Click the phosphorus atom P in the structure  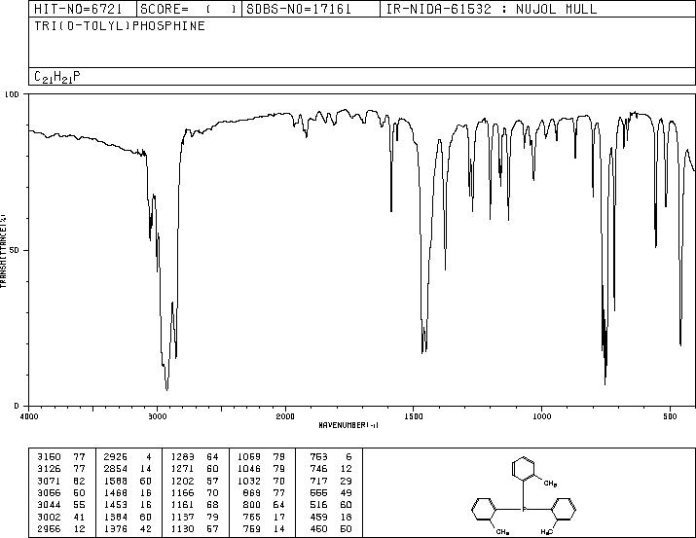point(524,509)
